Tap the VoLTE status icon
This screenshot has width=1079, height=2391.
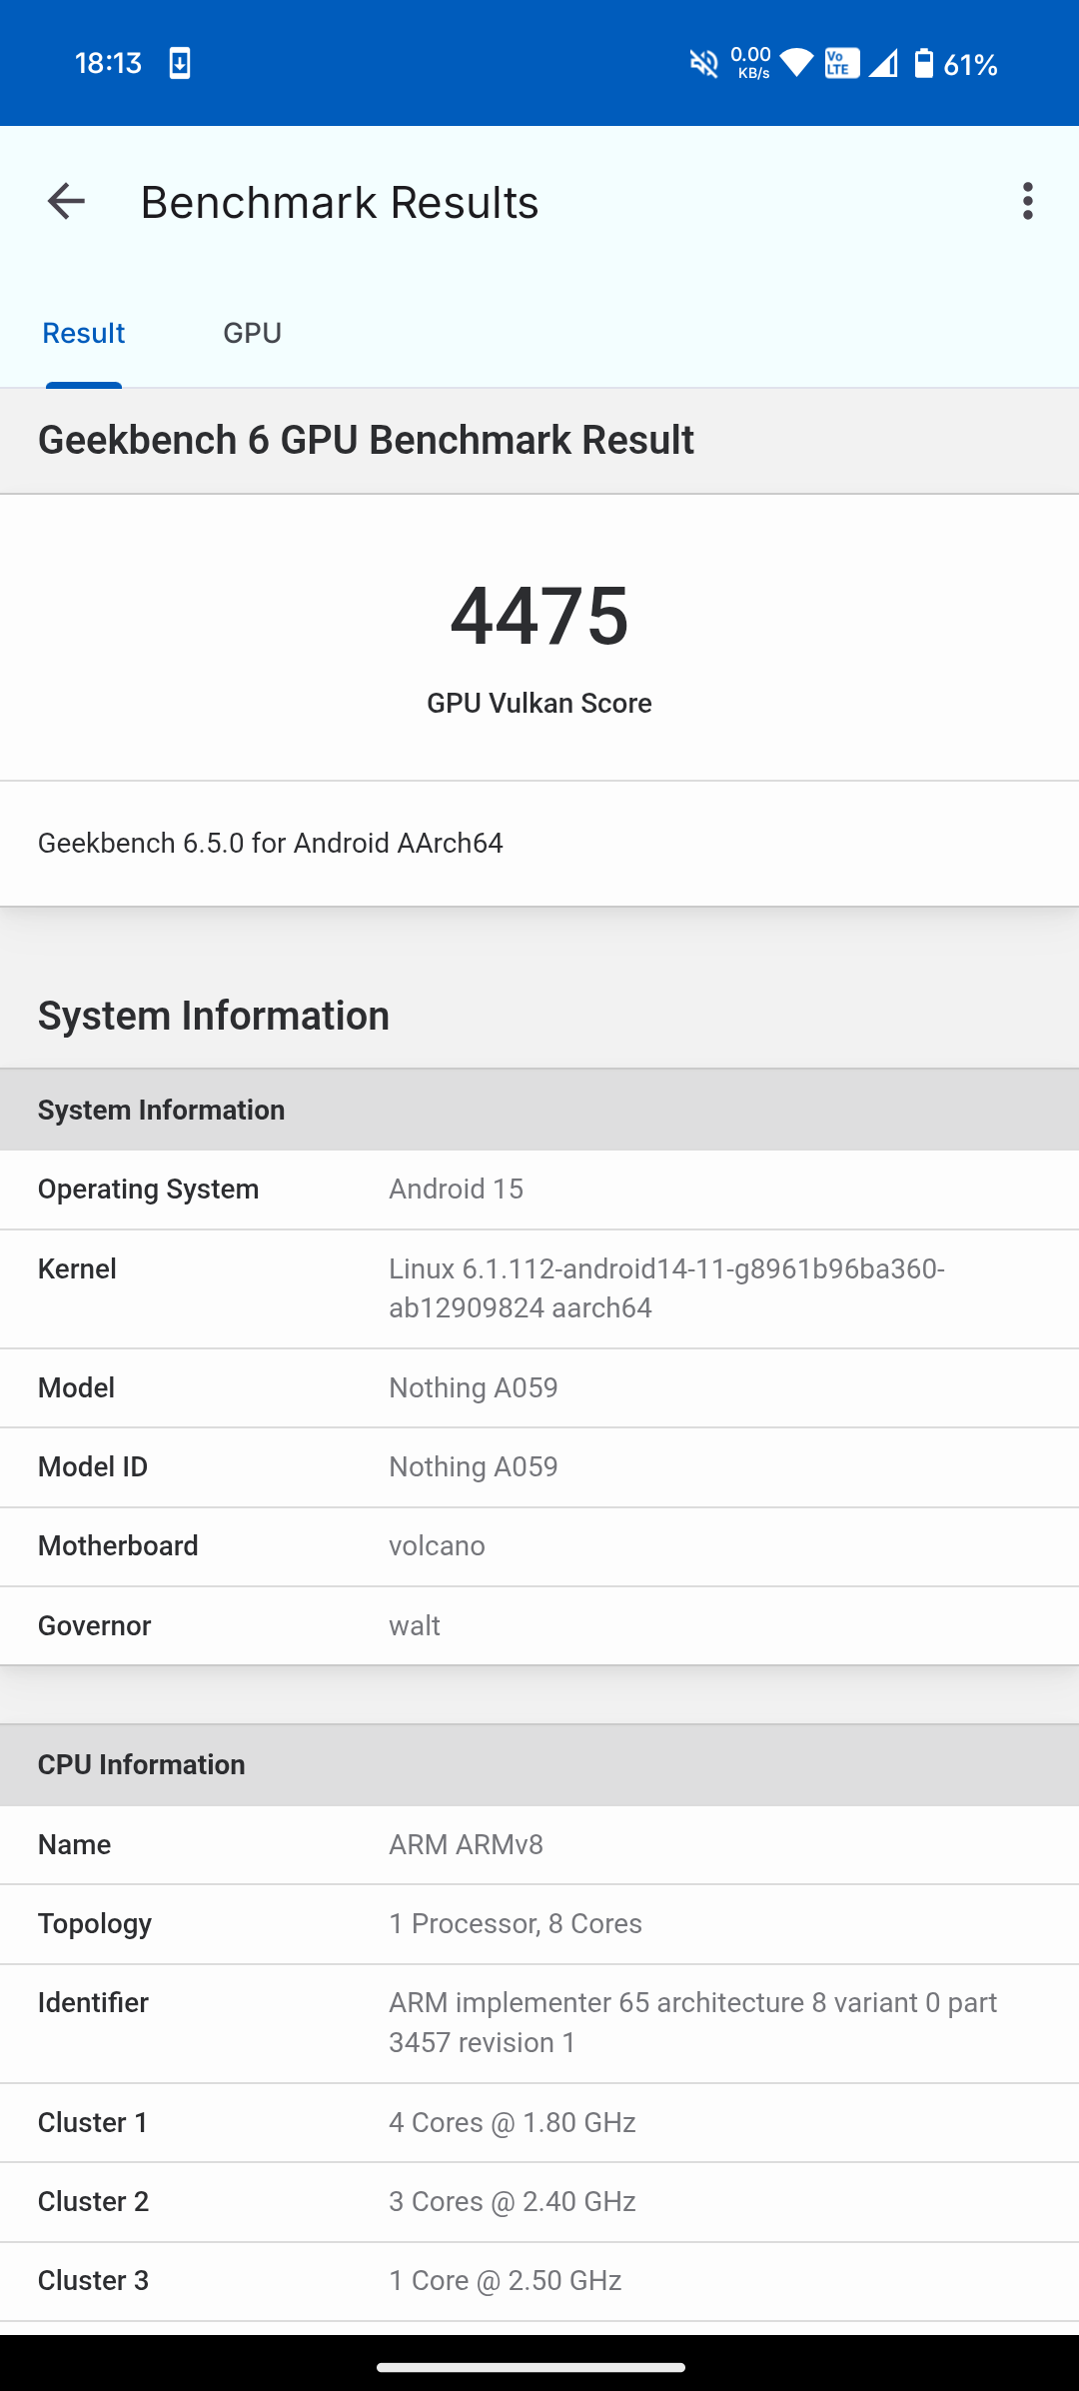(x=841, y=64)
